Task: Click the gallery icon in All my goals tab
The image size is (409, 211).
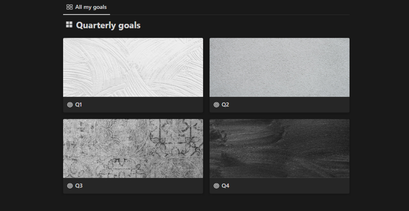Action: coord(69,7)
